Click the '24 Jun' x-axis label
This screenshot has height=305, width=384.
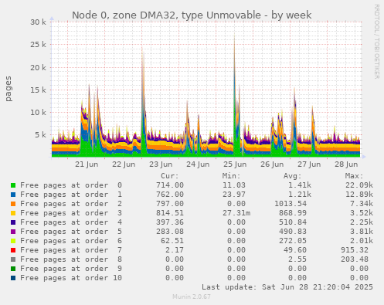[198, 164]
